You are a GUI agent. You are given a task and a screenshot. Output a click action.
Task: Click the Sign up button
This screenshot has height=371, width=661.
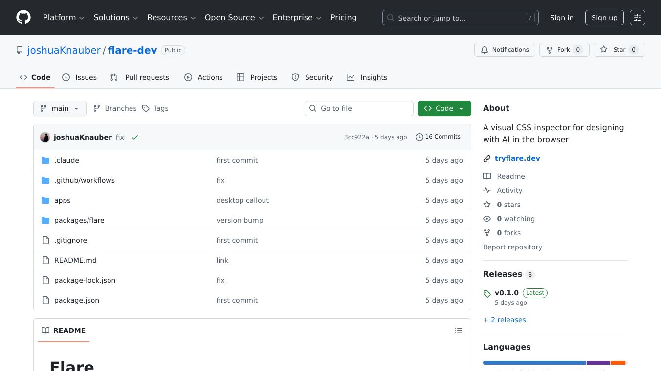pos(604,18)
